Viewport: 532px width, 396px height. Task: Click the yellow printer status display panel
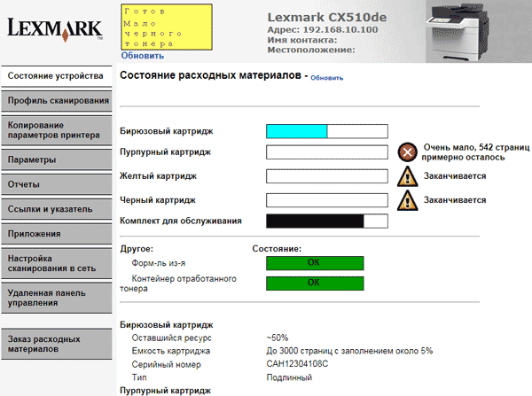tap(167, 27)
